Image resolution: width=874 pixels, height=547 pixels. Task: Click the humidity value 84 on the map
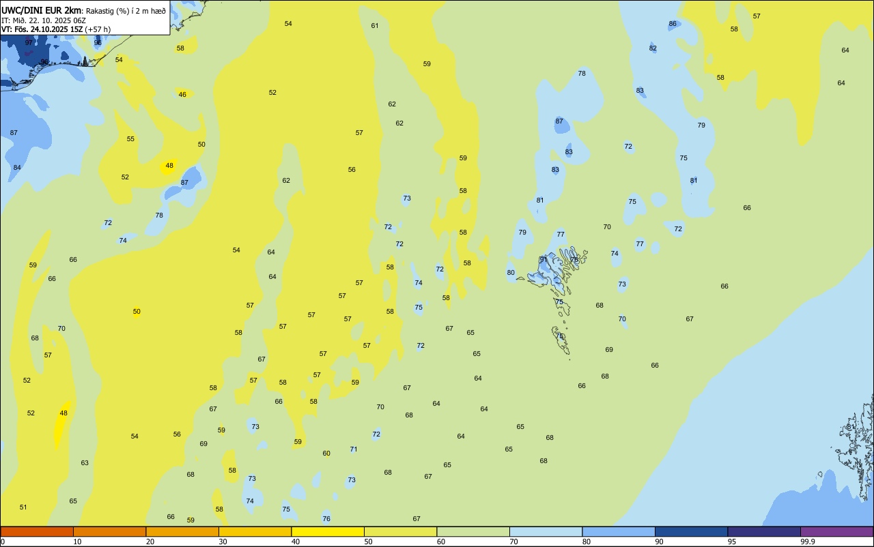(x=17, y=167)
